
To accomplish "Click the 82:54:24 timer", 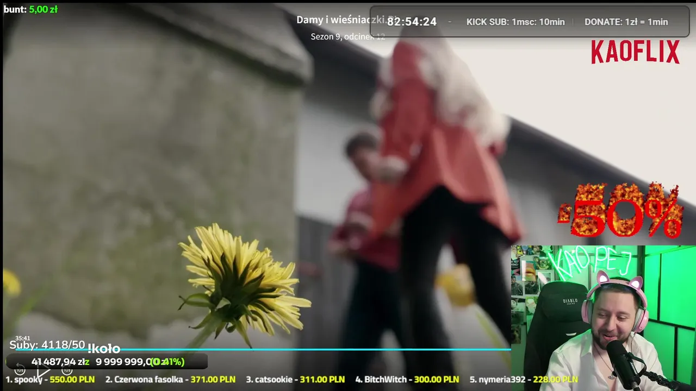I will (412, 22).
